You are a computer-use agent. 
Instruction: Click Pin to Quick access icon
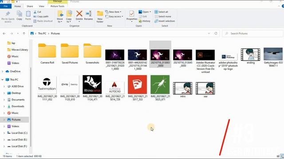click(x=8, y=14)
